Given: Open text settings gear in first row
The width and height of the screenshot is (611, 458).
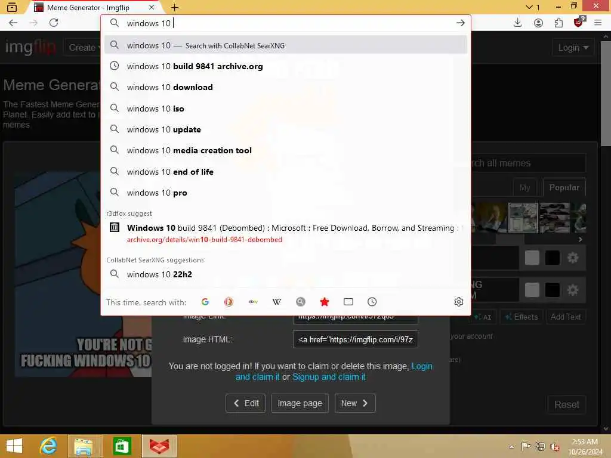Looking at the screenshot, I should click(572, 258).
